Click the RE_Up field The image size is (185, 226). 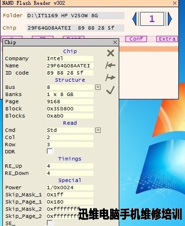(x=70, y=166)
